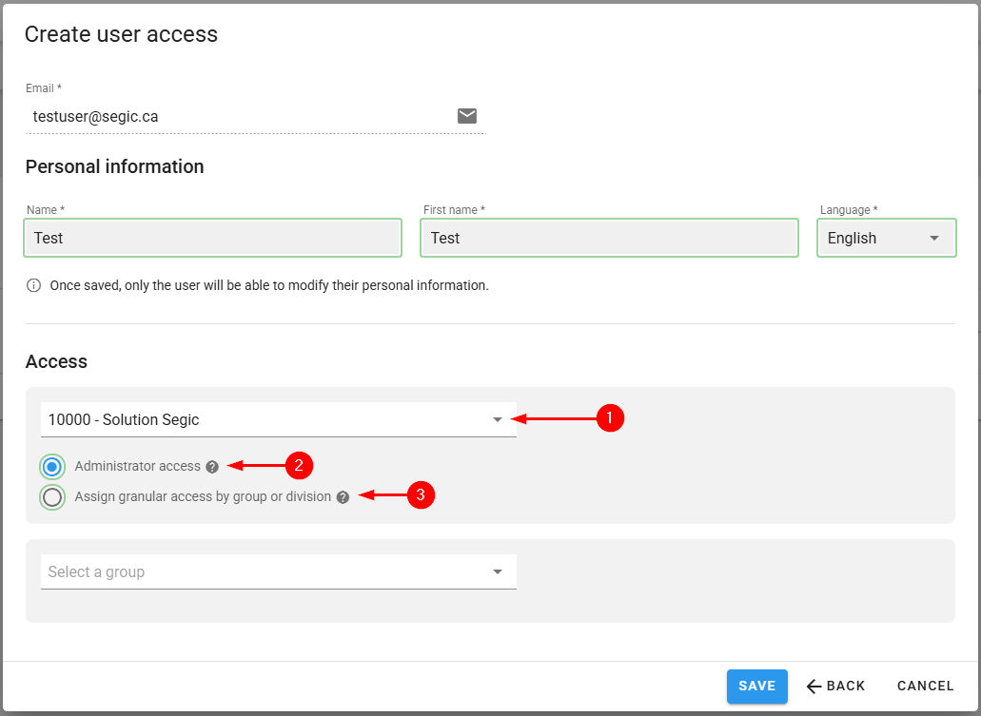Open the Language dropdown showing English
The width and height of the screenshot is (981, 716).
tap(885, 238)
